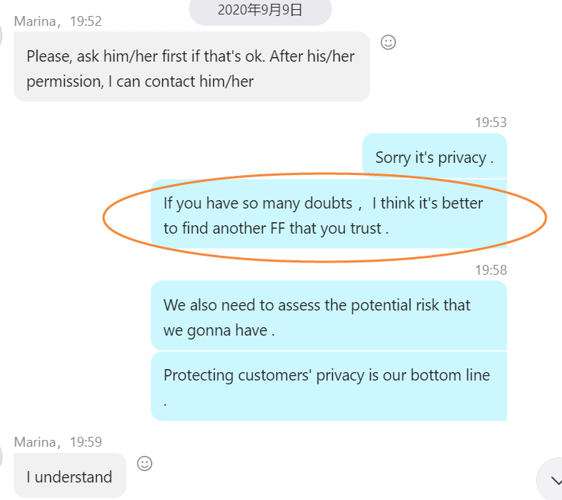This screenshot has width=562, height=500.
Task: Select the "We also need to assess" message
Action: coord(328,317)
